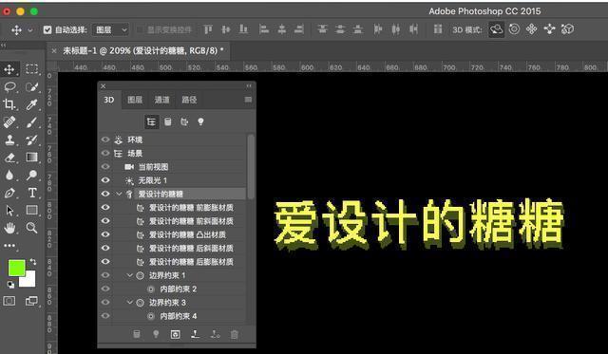Hide 爱设计的糖糖 前膨胀材质 material
Screen dimensions: 608x354
105,207
